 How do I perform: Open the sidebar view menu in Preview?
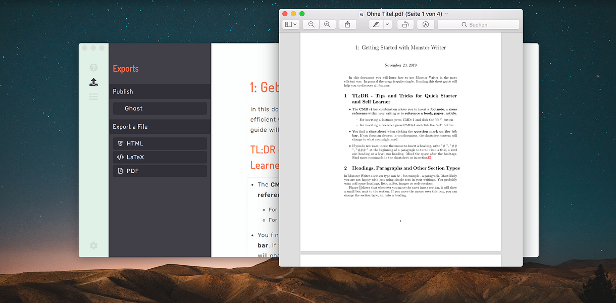point(291,24)
